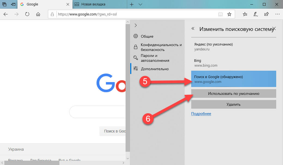Viewport: 283px width, 165px height.
Task: Select Поиск в Google (обнаружено) entry
Action: [x=233, y=79]
